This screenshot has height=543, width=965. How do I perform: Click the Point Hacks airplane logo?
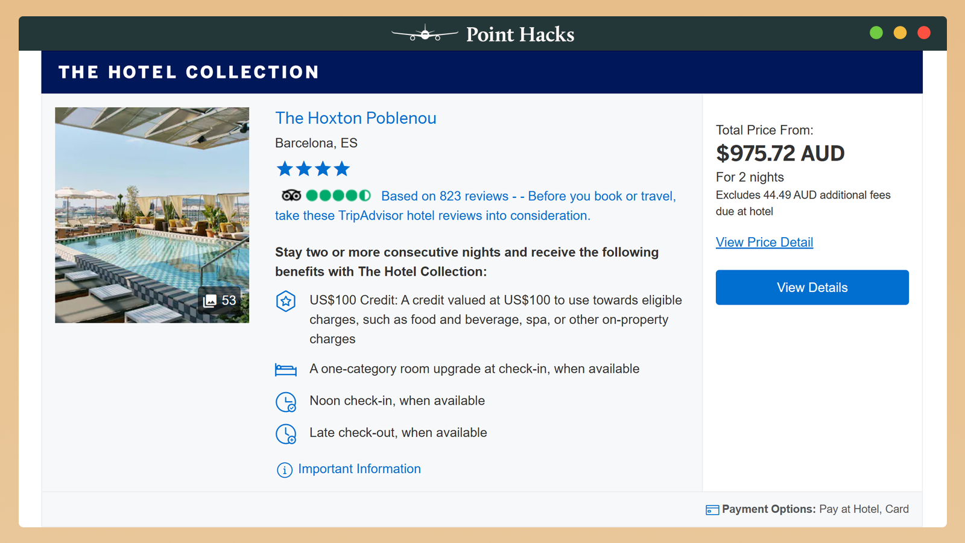point(425,34)
